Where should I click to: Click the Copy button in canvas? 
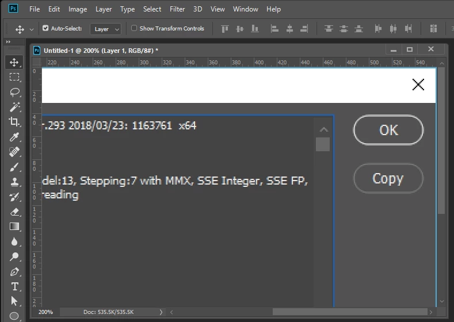click(x=388, y=178)
